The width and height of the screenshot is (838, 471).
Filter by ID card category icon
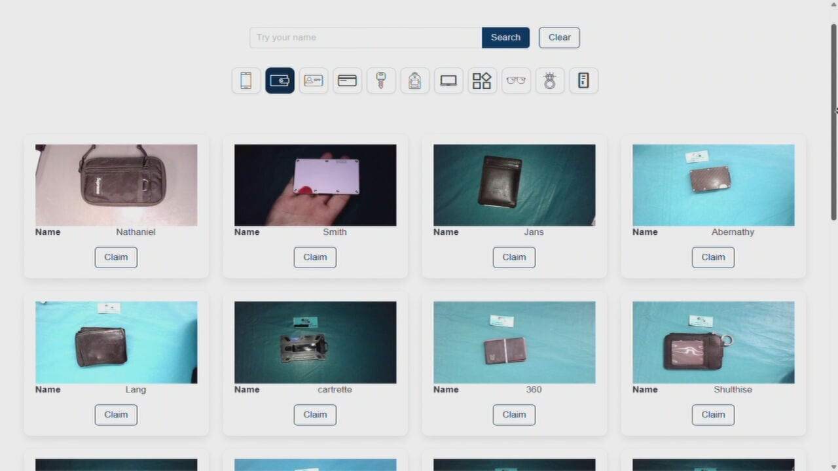tap(314, 80)
